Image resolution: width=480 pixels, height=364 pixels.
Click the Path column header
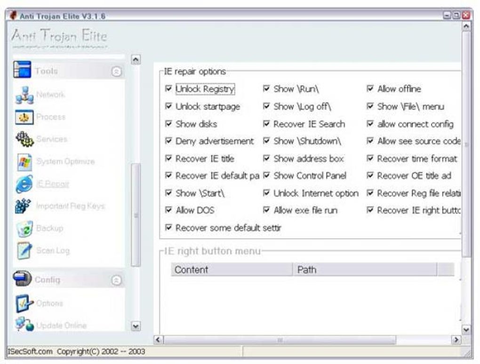click(x=365, y=269)
